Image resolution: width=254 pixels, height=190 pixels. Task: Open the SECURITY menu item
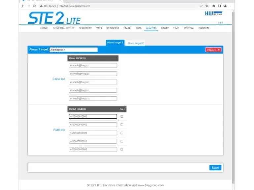(85, 28)
